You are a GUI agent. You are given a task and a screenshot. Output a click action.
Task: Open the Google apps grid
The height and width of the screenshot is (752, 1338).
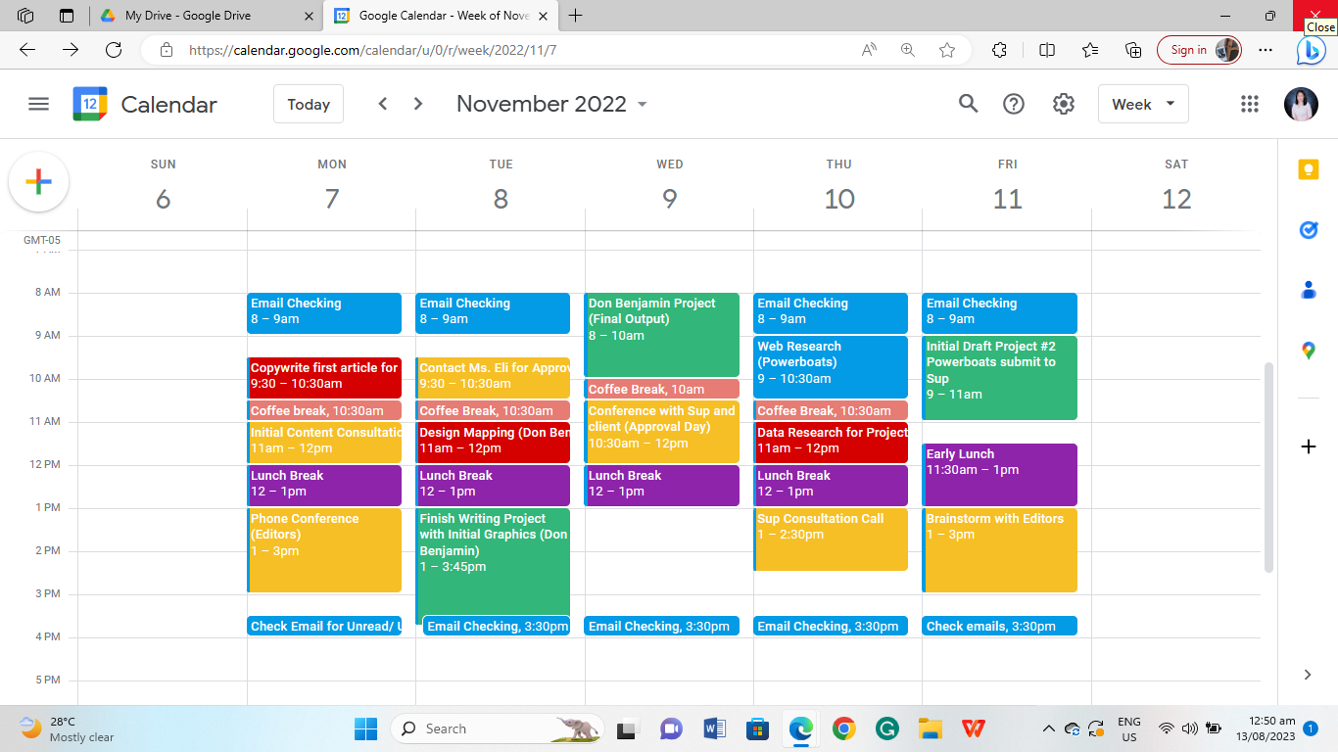pyautogui.click(x=1249, y=104)
